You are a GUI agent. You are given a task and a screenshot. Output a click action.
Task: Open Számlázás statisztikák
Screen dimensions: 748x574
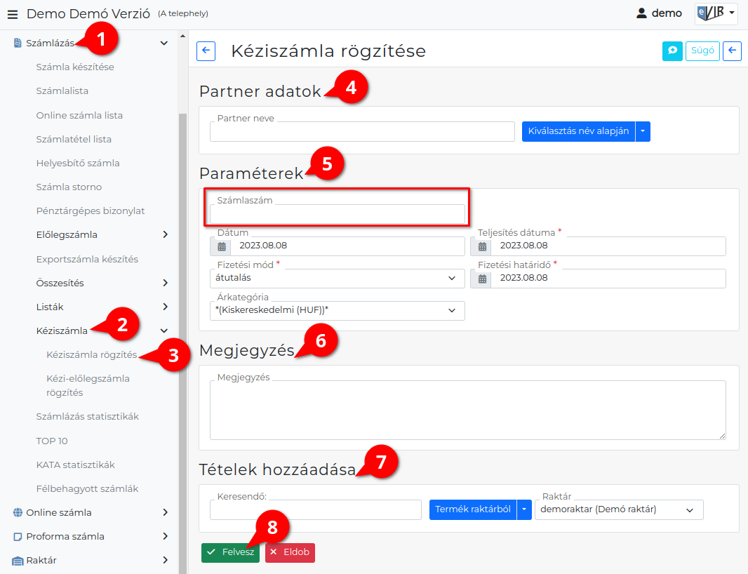[87, 416]
